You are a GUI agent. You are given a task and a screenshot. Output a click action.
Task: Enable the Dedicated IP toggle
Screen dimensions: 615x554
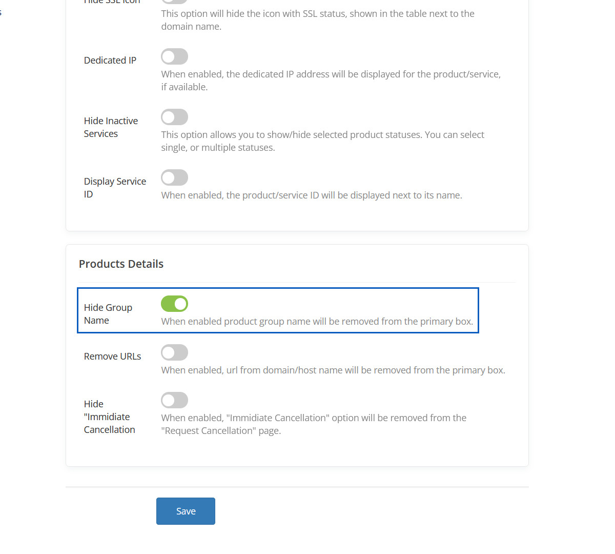[x=174, y=56]
